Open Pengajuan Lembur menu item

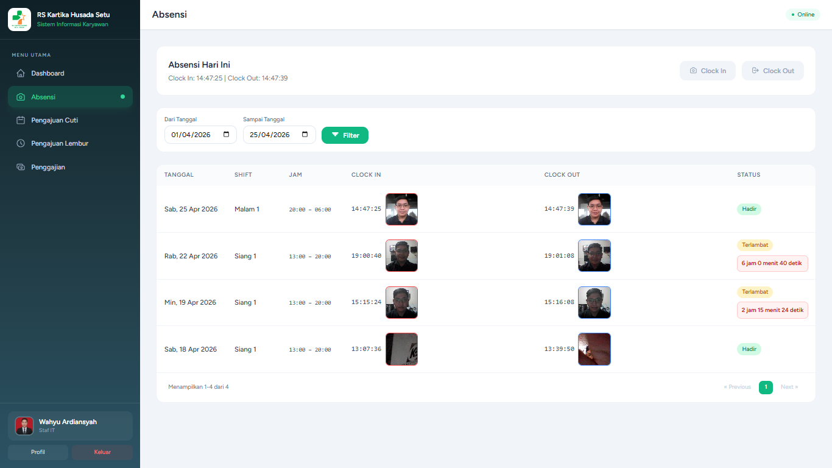pos(70,143)
